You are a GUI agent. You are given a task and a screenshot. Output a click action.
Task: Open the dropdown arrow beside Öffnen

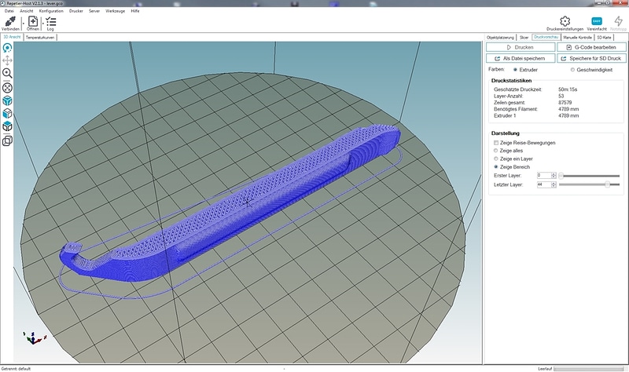42,24
